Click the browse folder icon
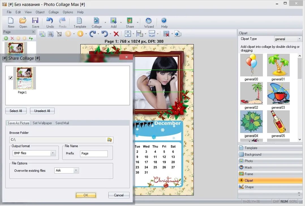305x206 pixels. click(109, 140)
